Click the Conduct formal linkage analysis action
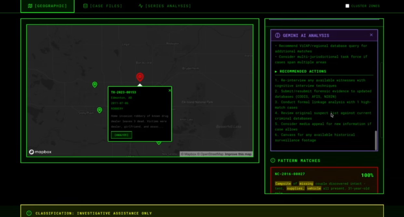This screenshot has height=217, width=404. tap(323, 105)
